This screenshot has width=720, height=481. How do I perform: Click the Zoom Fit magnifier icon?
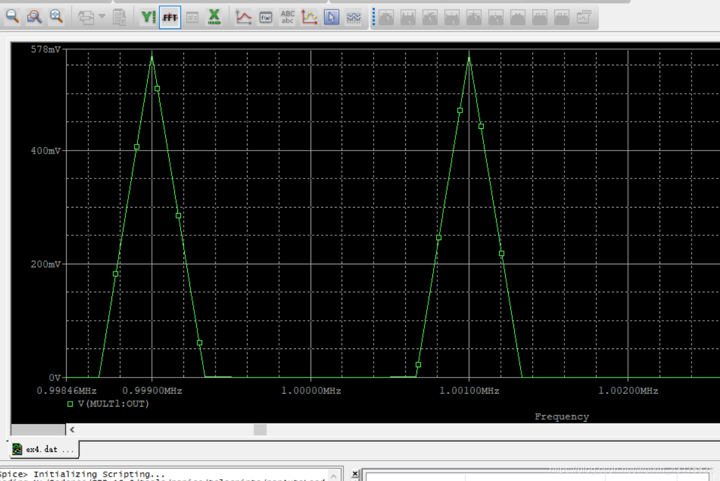[56, 17]
